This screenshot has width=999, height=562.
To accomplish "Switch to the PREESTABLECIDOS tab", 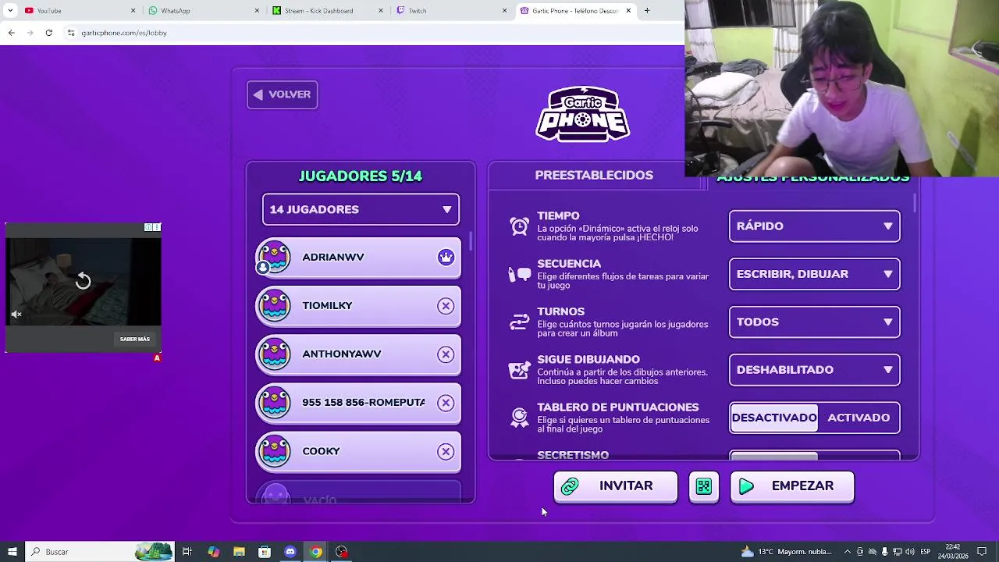I will pos(594,175).
